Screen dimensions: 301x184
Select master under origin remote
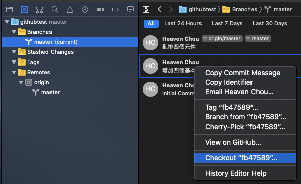[x=51, y=92]
